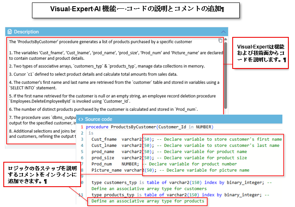Copy the description text with copy icon
295x207 pixels.
coord(220,41)
